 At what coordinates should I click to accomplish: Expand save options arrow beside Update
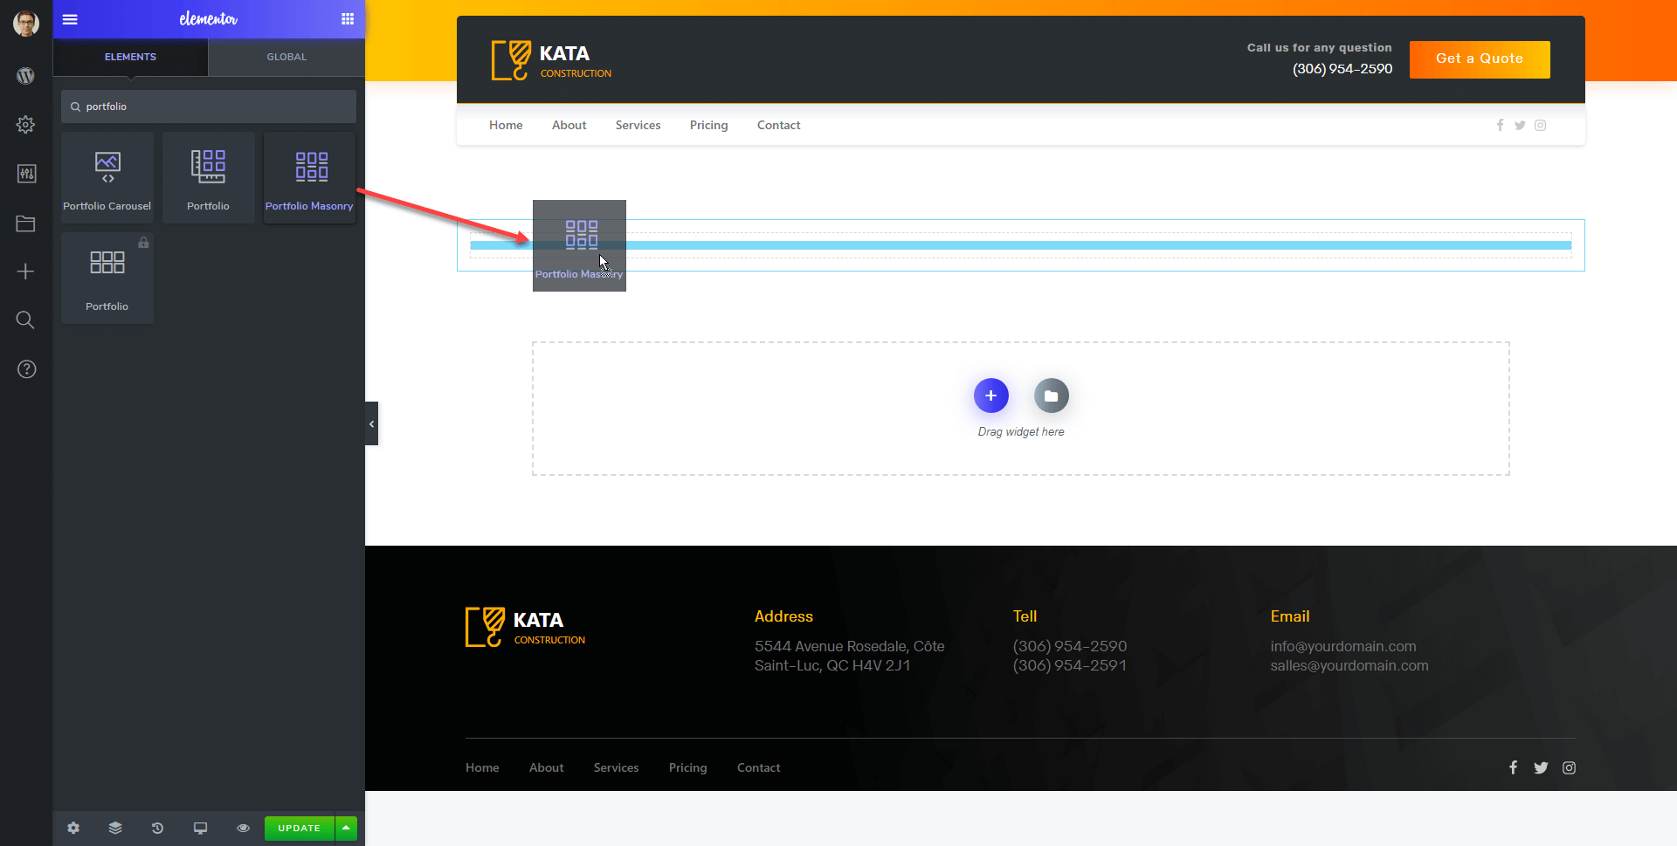point(347,828)
